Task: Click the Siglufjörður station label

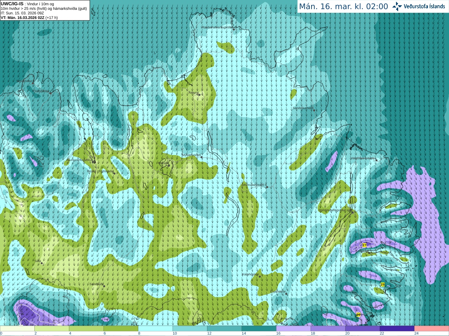Action: (x=25, y=81)
